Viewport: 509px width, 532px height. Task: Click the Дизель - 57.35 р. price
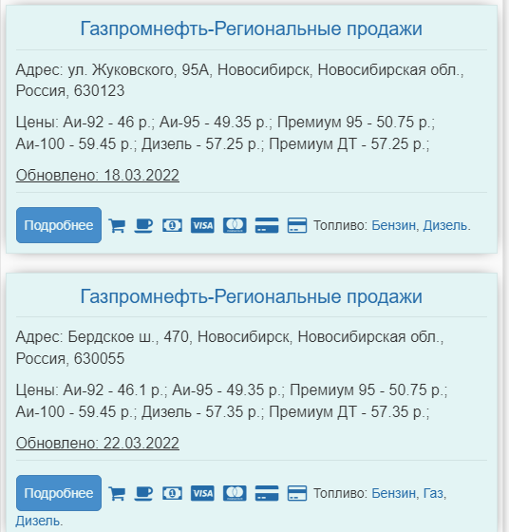coord(201,412)
